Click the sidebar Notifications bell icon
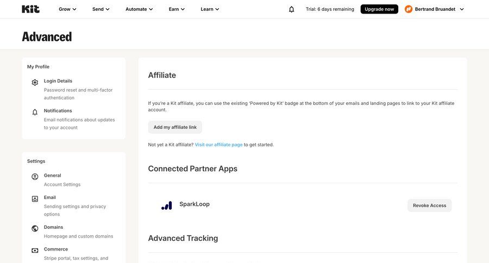The image size is (489, 263). 35,112
